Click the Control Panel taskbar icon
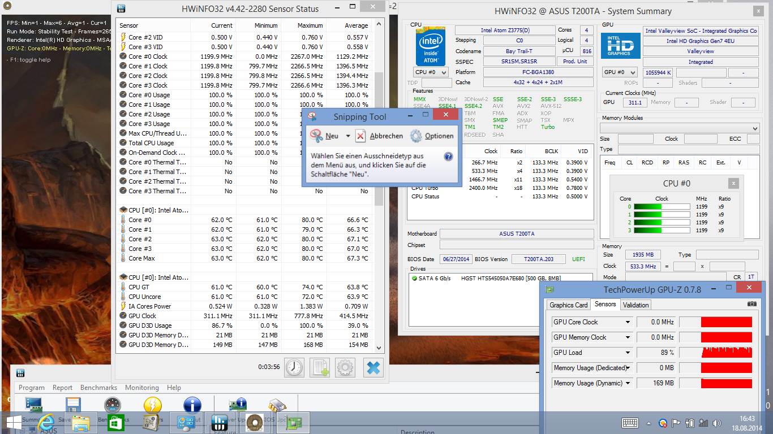Viewport: 773px width, 434px height. (185, 422)
